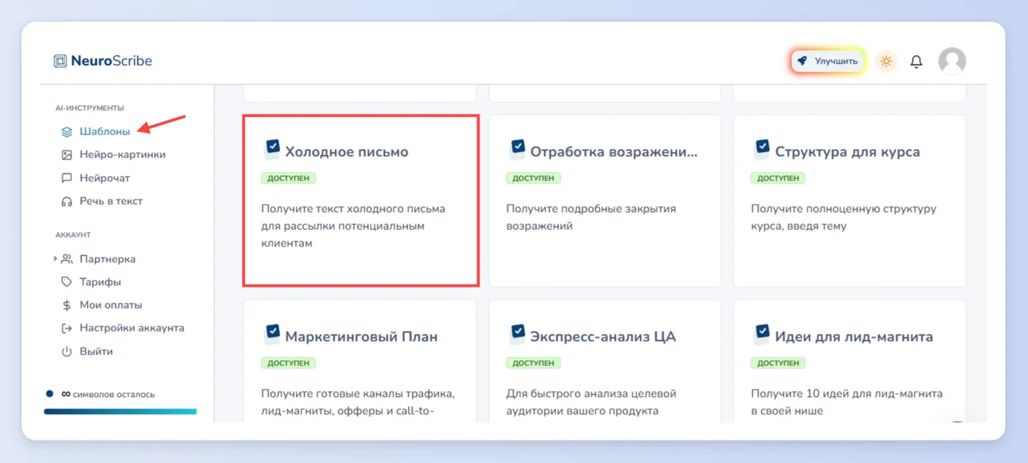Image resolution: width=1028 pixels, height=463 pixels.
Task: Click the NeuroScribe logo icon
Action: 60,61
